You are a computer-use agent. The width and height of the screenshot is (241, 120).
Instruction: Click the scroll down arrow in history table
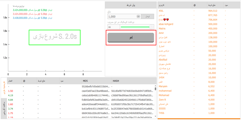[156, 118]
